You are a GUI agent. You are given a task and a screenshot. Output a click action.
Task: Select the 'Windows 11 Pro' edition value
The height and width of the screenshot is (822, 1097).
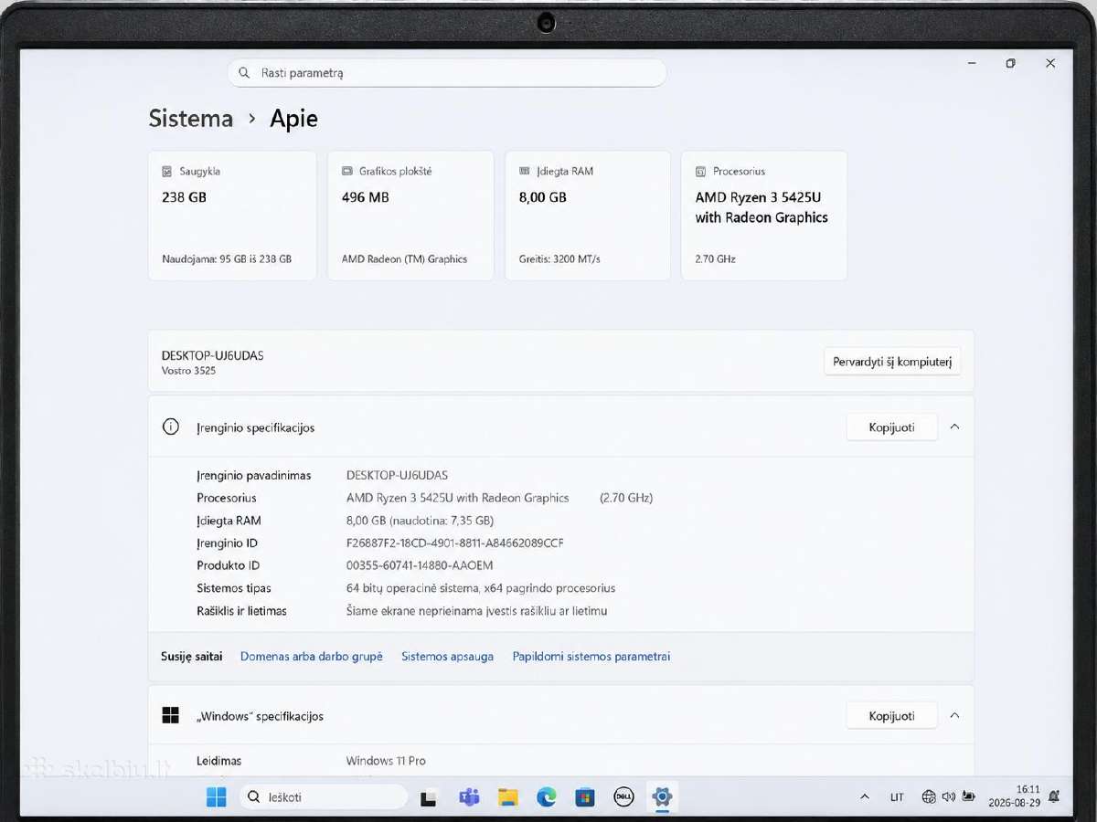386,761
